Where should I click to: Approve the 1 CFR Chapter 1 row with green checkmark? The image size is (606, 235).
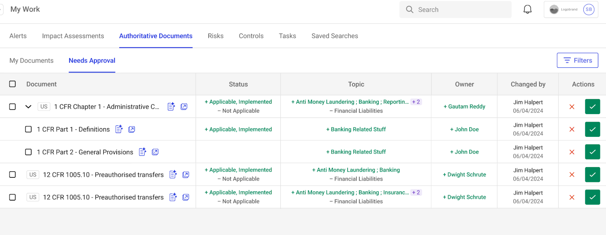[592, 107]
